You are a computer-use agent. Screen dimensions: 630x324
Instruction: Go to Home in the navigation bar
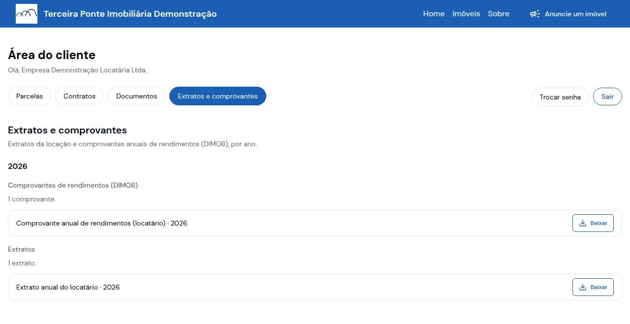point(434,14)
